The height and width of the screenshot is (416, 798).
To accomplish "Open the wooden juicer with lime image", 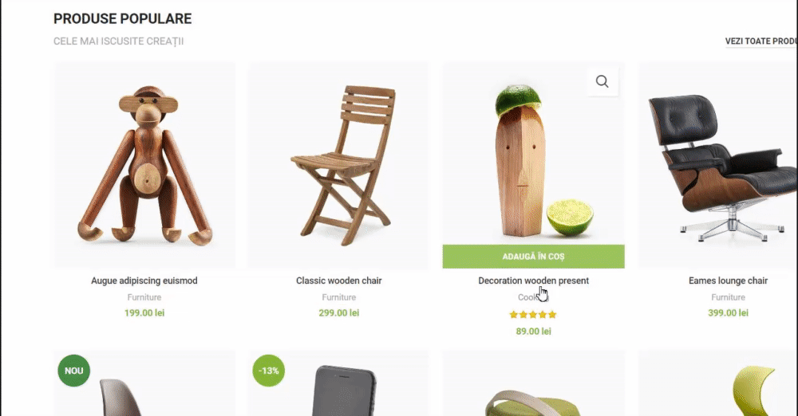I will click(x=533, y=154).
